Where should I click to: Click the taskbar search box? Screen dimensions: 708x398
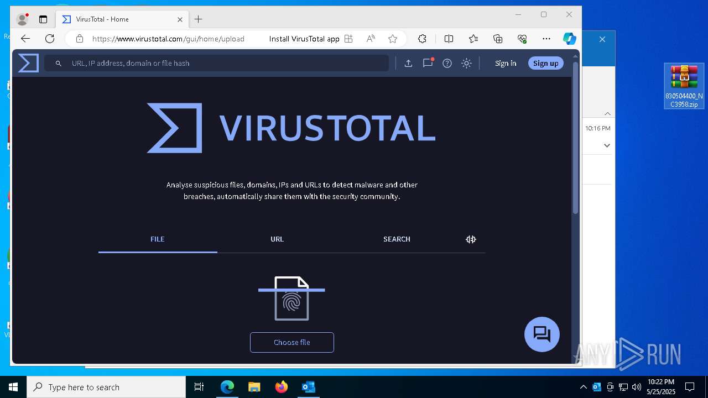tap(106, 387)
